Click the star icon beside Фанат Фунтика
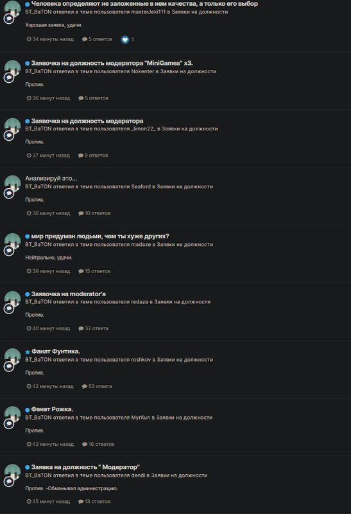The width and height of the screenshot is (351, 514). [28, 351]
